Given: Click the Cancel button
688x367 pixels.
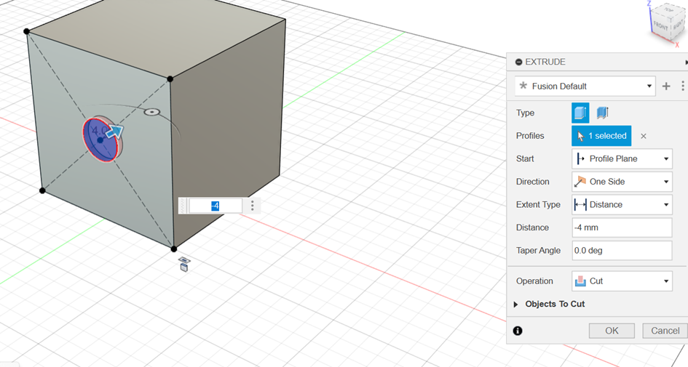Looking at the screenshot, I should click(665, 331).
